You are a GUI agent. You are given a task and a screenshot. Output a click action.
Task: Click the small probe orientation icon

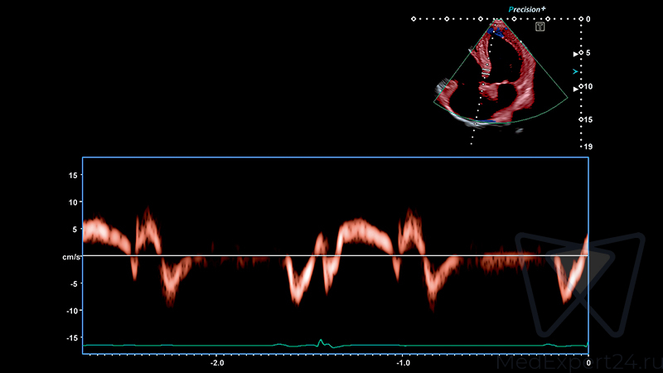click(x=540, y=27)
